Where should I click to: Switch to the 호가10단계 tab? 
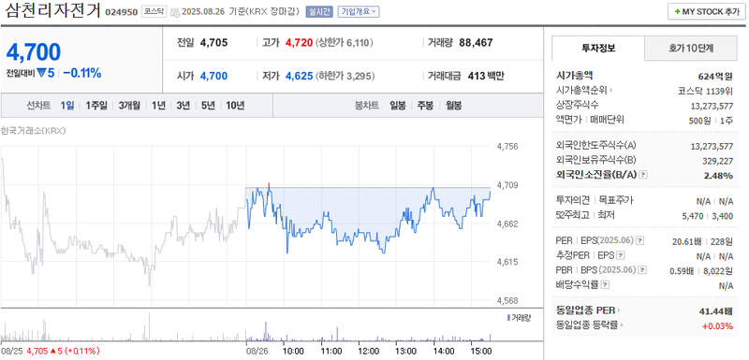click(x=691, y=49)
